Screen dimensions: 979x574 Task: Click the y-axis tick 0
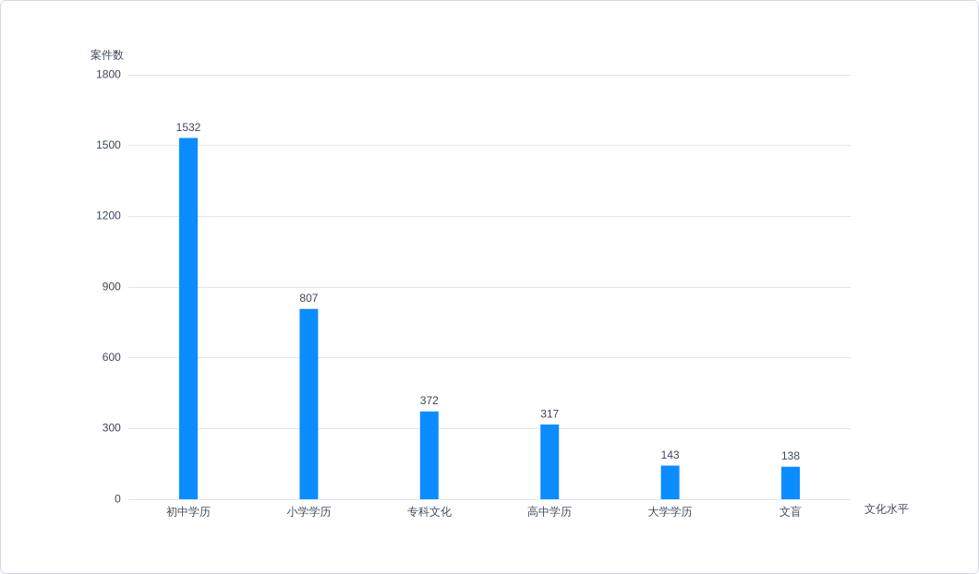[x=117, y=499]
